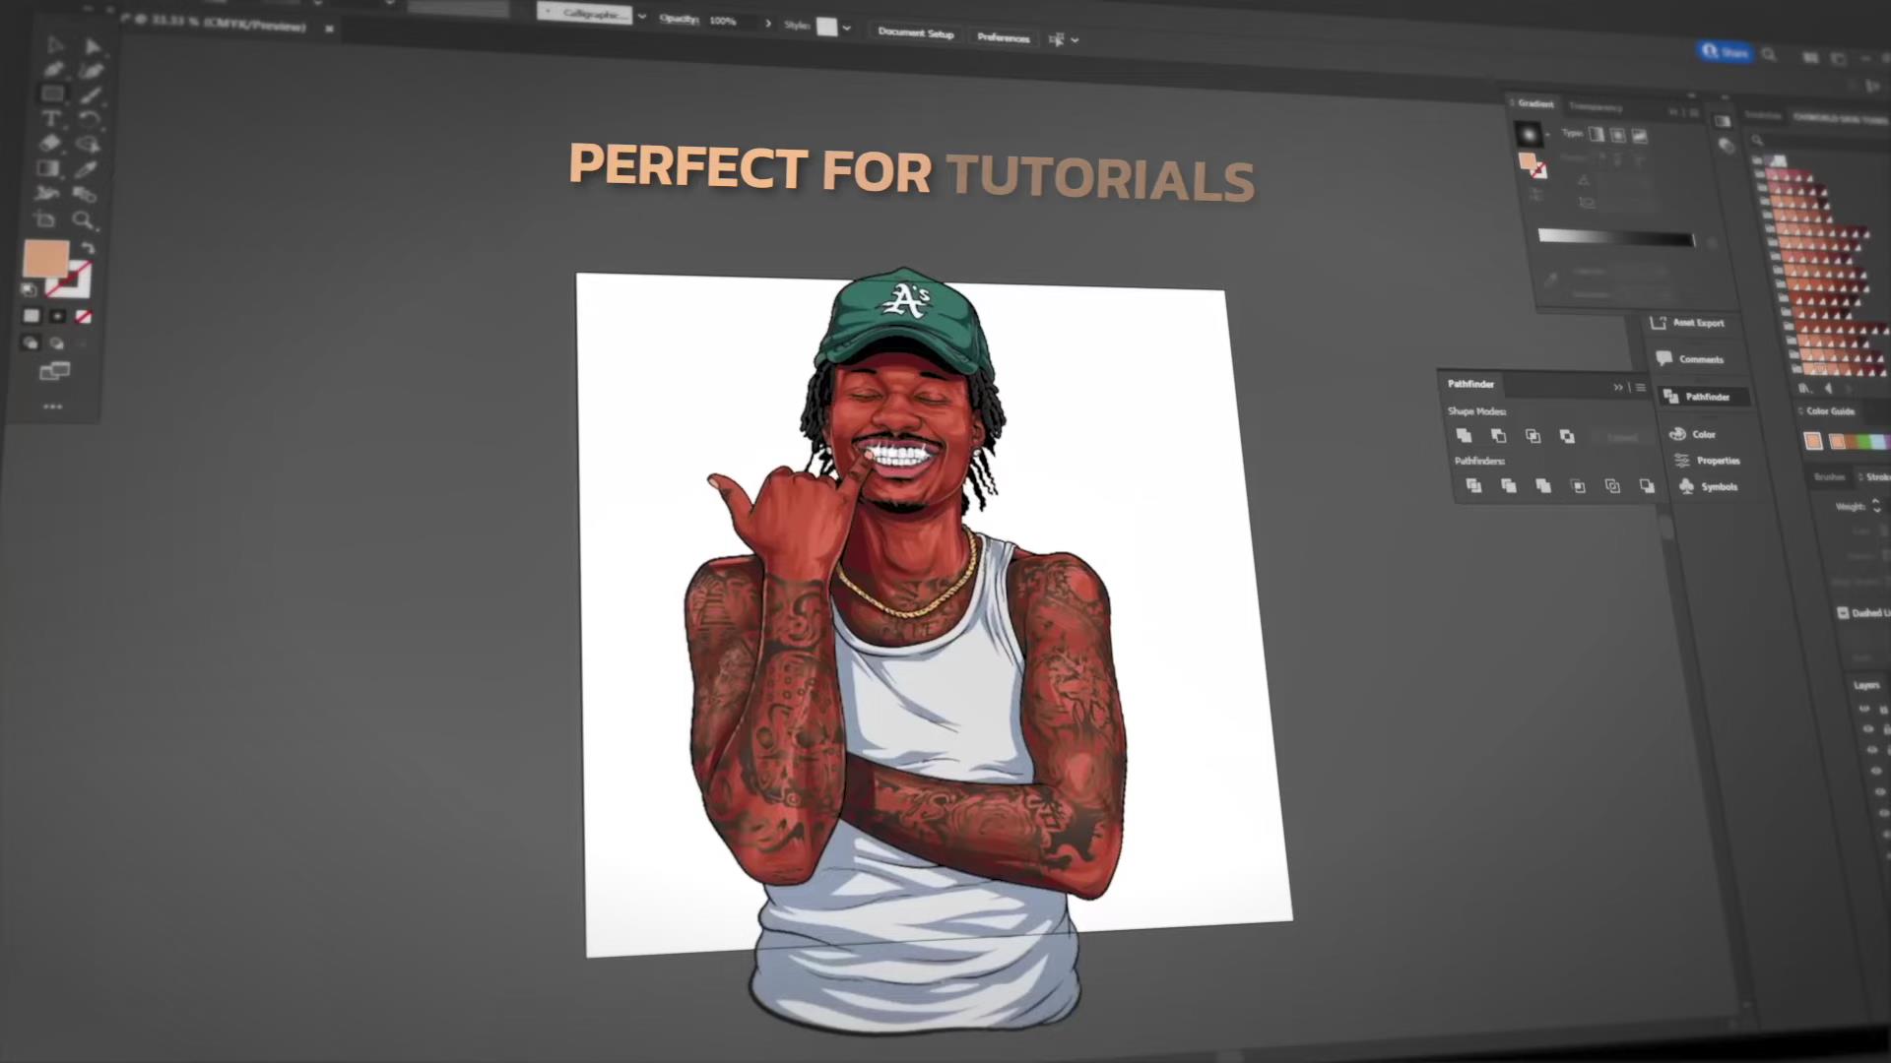Open the Style swatch dropdown
The width and height of the screenshot is (1891, 1063).
point(846,28)
